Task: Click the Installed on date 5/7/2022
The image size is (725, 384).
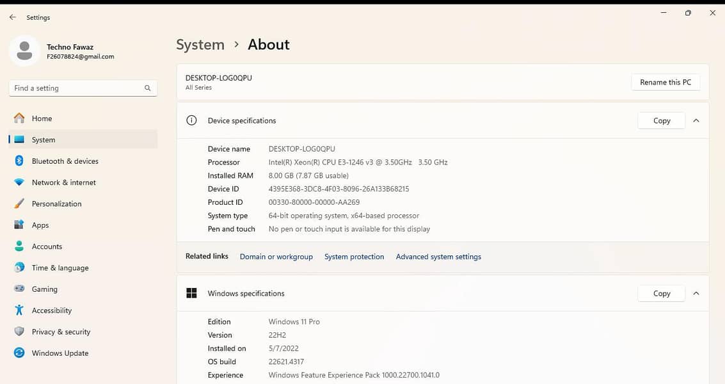Action: click(283, 348)
